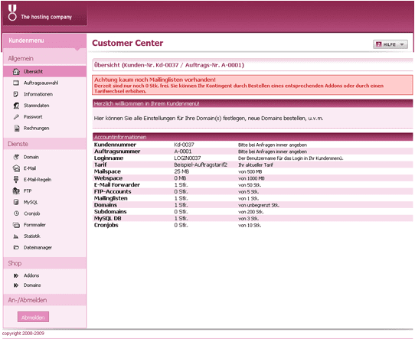Click the Informationen note icon
Screen dimensions: 415x342
point(16,94)
